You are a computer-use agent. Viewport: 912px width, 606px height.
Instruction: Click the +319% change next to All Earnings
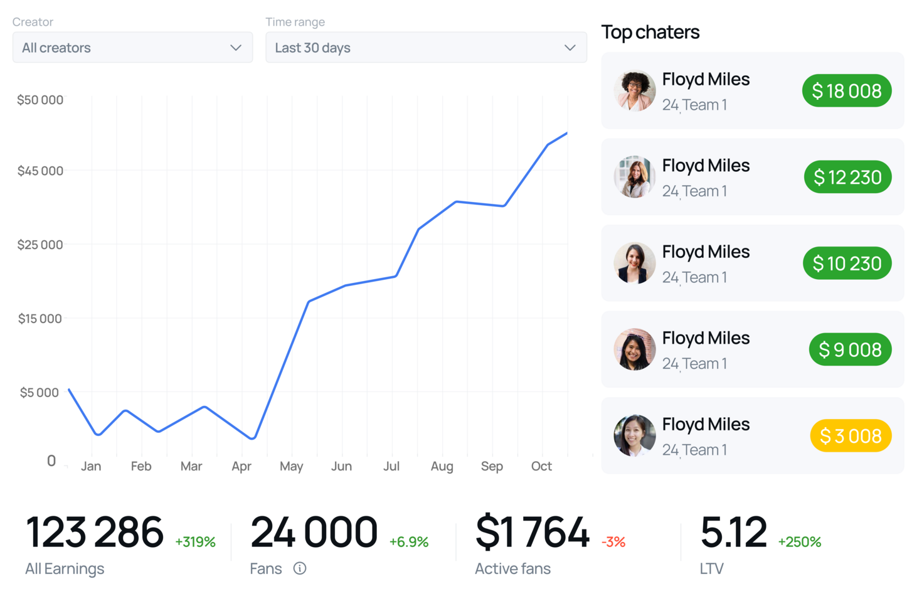(195, 541)
